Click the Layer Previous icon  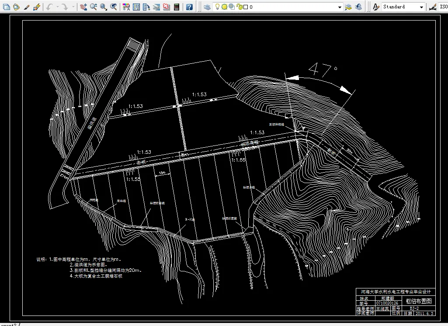(358, 7)
